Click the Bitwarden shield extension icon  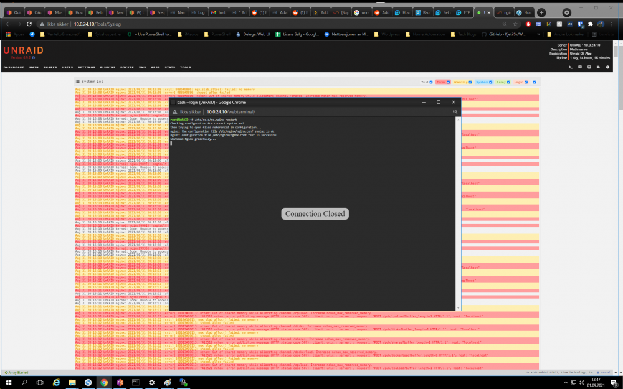(x=580, y=24)
